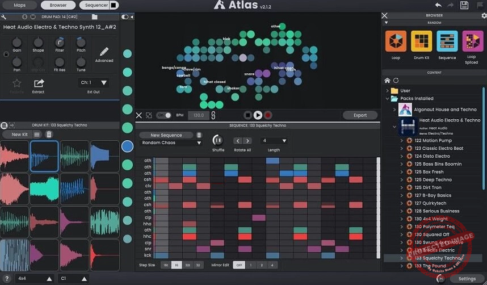Screen dimensions: 487x285
Task: Set Mirror Edit to OFF
Action: [x=239, y=265]
